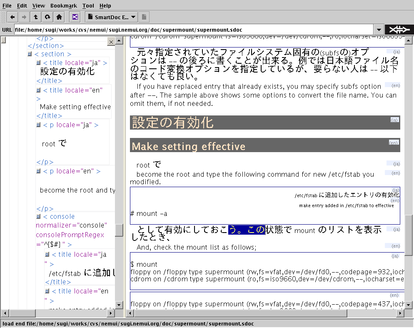Click document view horizontal scrollbar thumb
The image size is (414, 328).
pos(240,313)
